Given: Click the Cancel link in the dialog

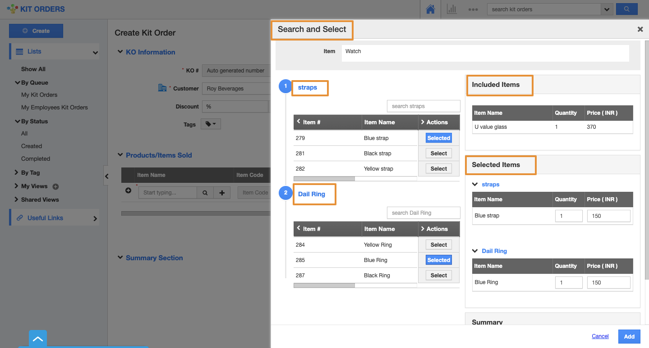Looking at the screenshot, I should (600, 336).
